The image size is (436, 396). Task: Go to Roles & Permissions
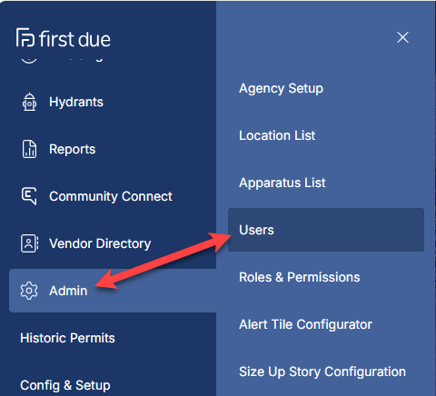300,277
